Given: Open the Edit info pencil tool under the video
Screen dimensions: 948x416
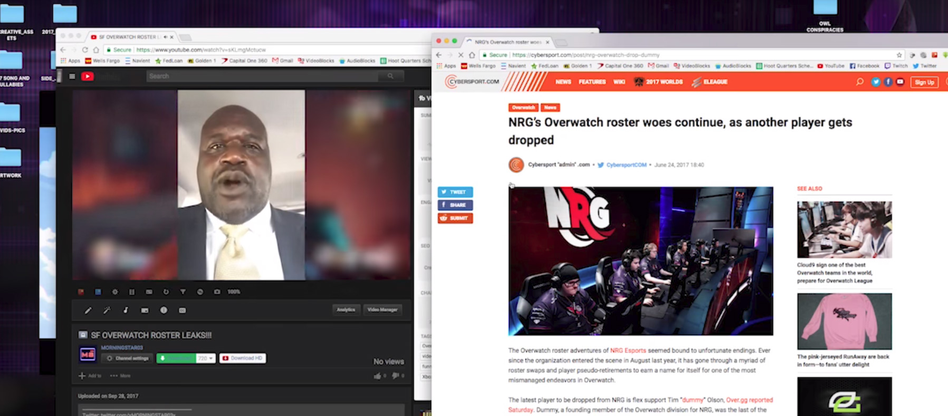Looking at the screenshot, I should pos(88,311).
